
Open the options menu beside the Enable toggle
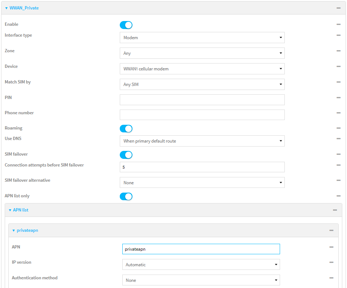(x=339, y=24)
